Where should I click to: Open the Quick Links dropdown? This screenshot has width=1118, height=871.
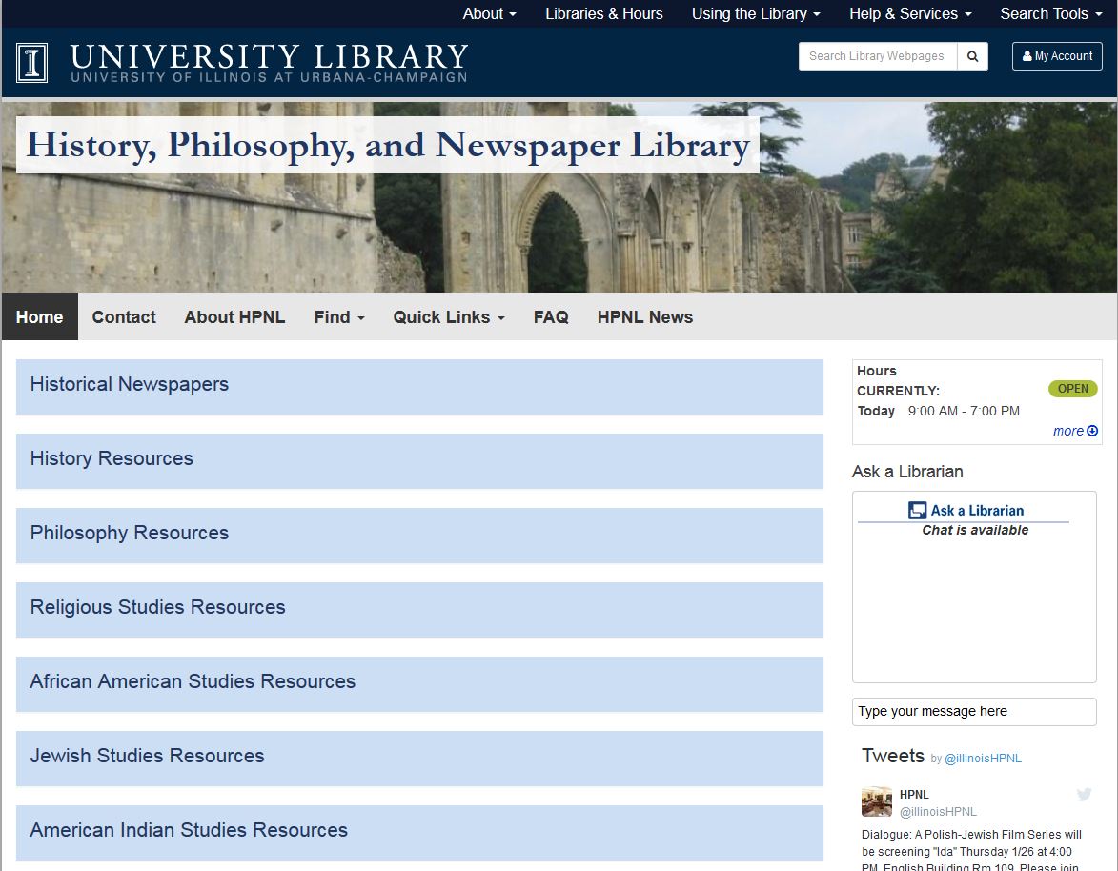(x=448, y=317)
